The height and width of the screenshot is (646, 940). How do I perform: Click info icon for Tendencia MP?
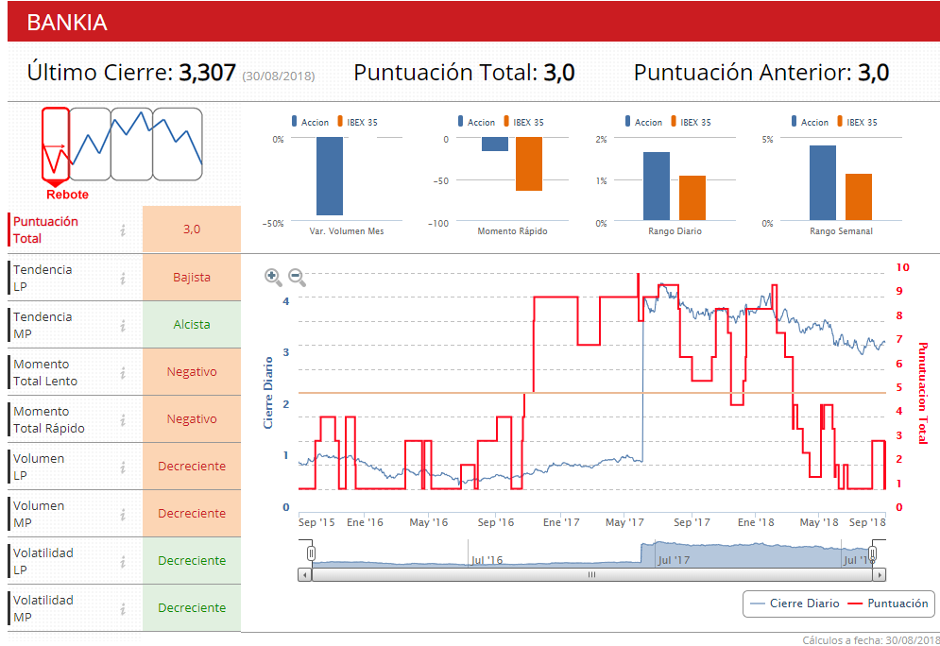point(123,325)
